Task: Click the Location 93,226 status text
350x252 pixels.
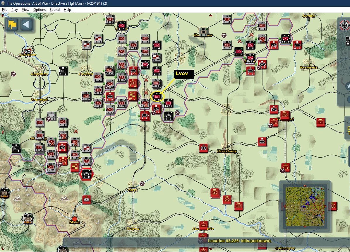Action: click(x=240, y=241)
